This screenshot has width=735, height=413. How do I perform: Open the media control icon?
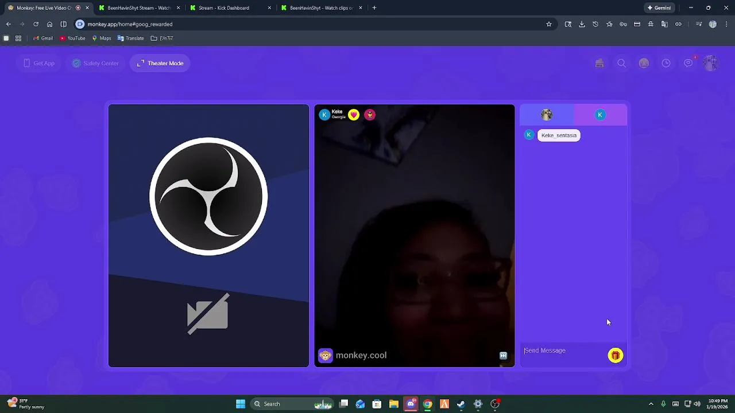click(x=699, y=24)
